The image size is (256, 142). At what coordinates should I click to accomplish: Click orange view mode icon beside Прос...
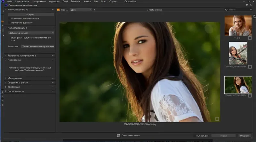58,10
